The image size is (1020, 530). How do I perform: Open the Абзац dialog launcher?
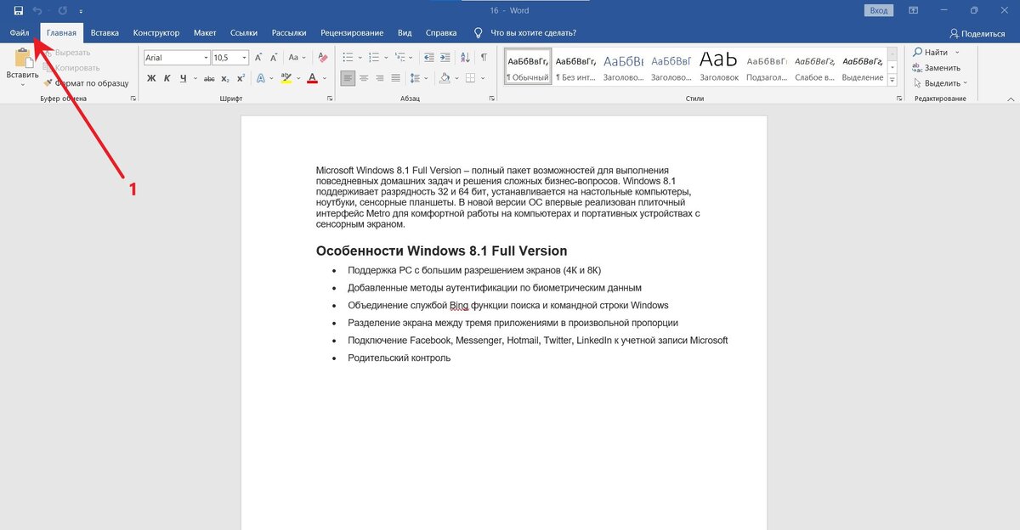(492, 99)
